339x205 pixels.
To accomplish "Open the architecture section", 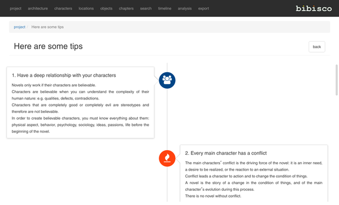I will point(38,8).
